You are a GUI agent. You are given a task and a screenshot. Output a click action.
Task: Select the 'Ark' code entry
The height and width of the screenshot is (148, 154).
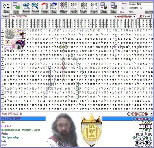pyautogui.click(x=3, y=122)
